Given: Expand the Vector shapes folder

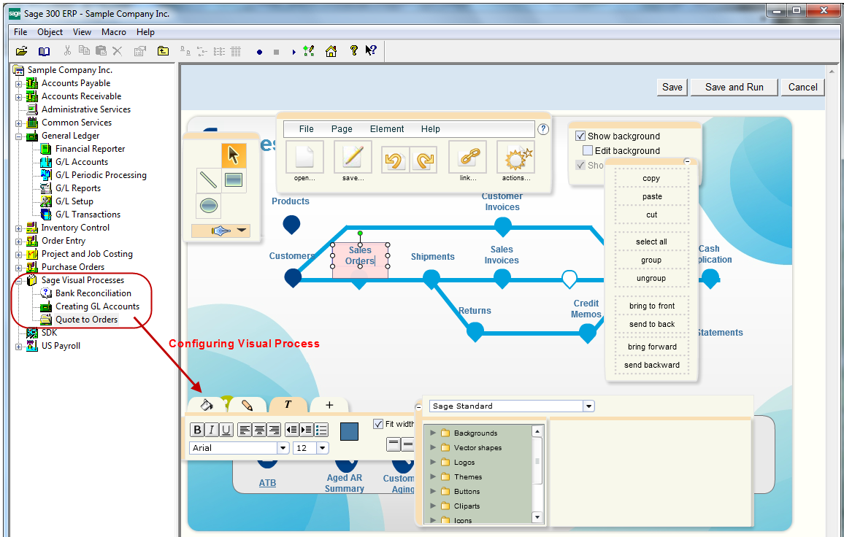Looking at the screenshot, I should 433,447.
